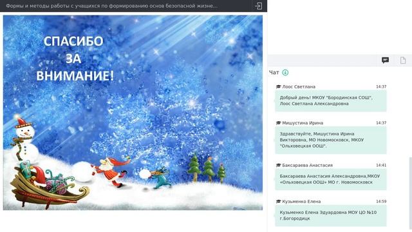The image size is (412, 232).
Task: Click message mentioning МОУ ЦО №10 г.Богородицк
Action: (331, 215)
